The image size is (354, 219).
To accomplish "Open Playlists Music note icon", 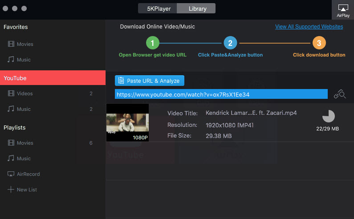I will [x=11, y=158].
